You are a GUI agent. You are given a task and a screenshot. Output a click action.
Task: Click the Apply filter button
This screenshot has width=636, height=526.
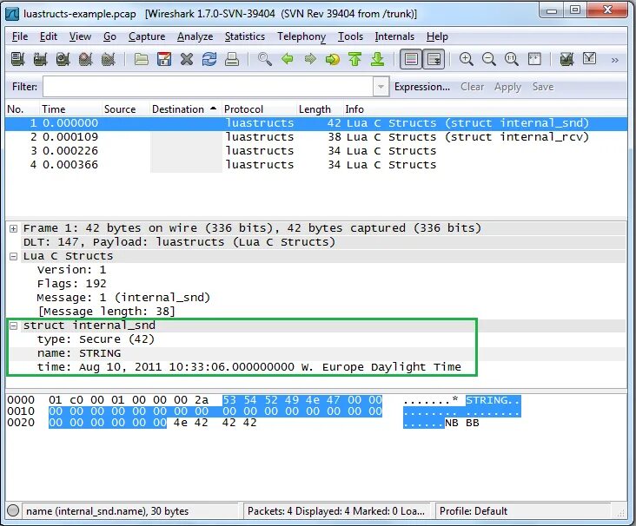pyautogui.click(x=507, y=87)
